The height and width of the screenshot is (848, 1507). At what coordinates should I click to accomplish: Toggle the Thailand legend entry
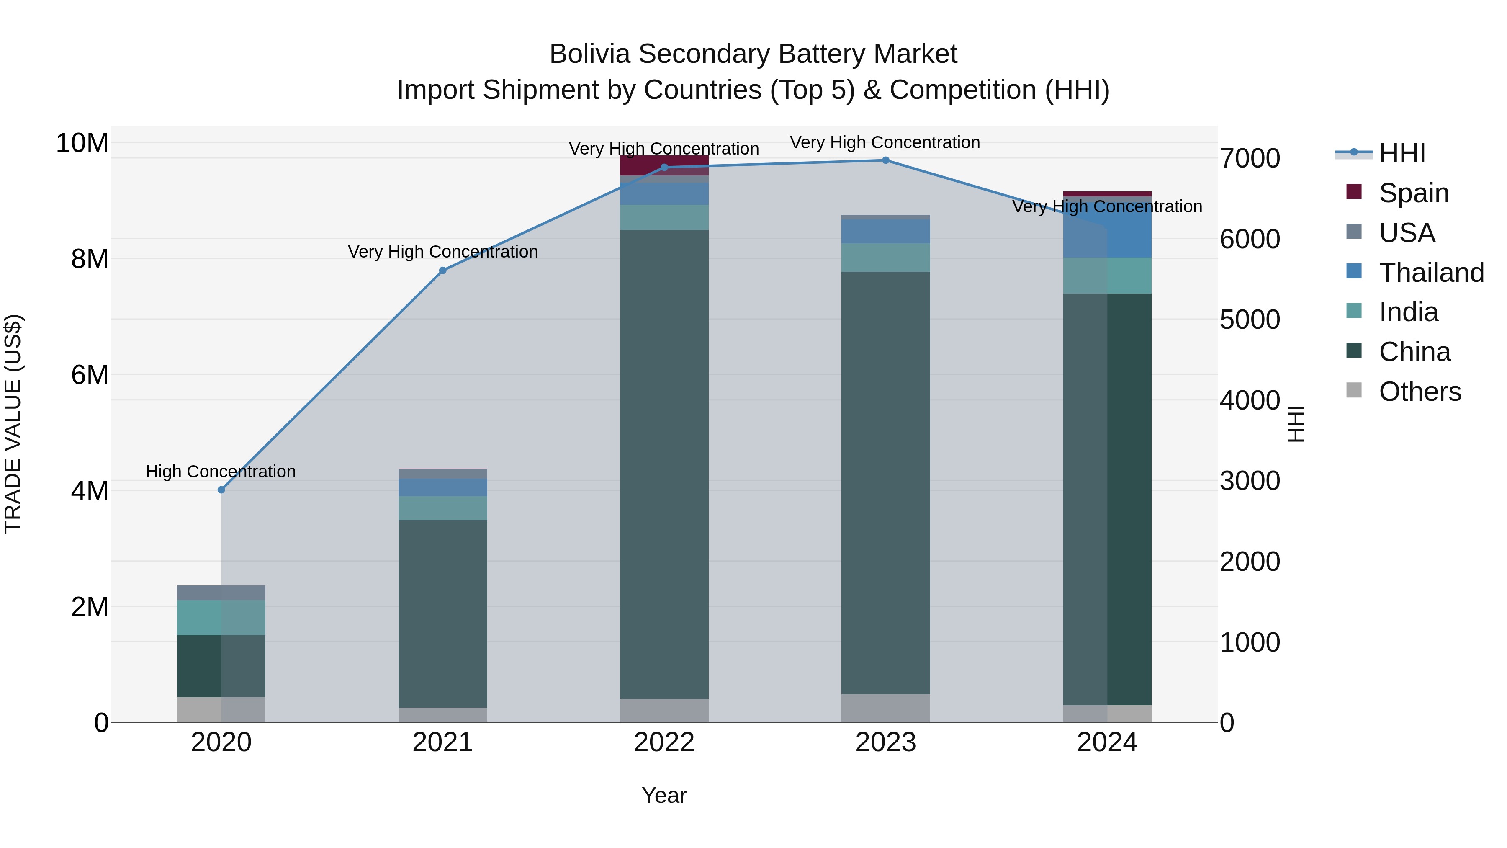click(x=1414, y=272)
